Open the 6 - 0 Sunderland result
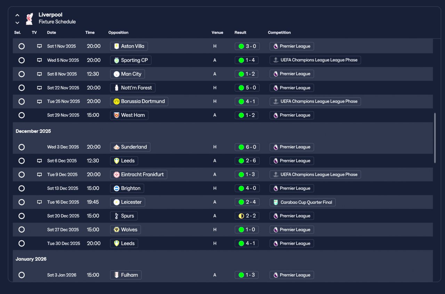Image resolution: width=445 pixels, height=294 pixels. click(247, 147)
